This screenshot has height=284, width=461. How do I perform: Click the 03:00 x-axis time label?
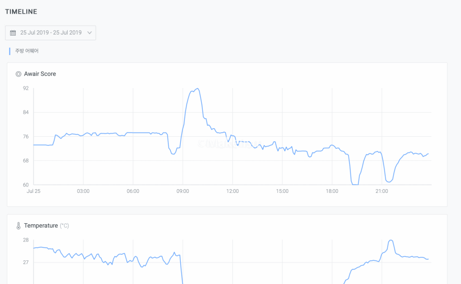tap(83, 191)
